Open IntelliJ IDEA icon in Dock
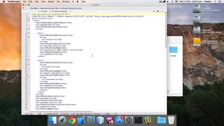The width and height of the screenshot is (224, 126). (x=91, y=120)
